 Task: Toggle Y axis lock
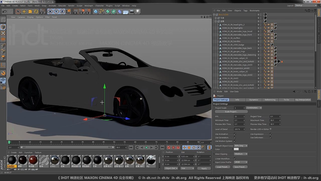[x=56, y=12]
